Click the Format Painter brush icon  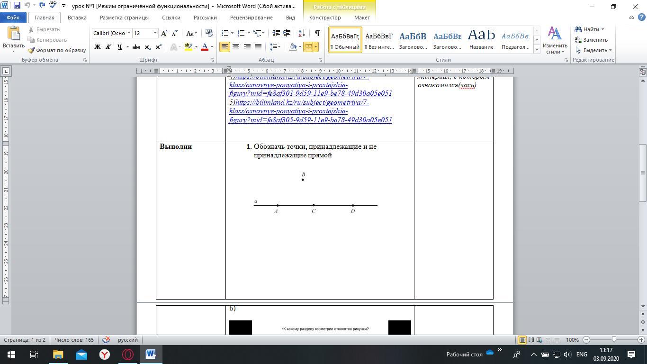[31, 50]
